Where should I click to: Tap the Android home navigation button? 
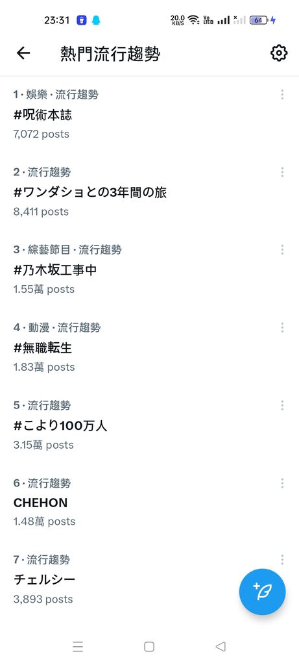149,646
